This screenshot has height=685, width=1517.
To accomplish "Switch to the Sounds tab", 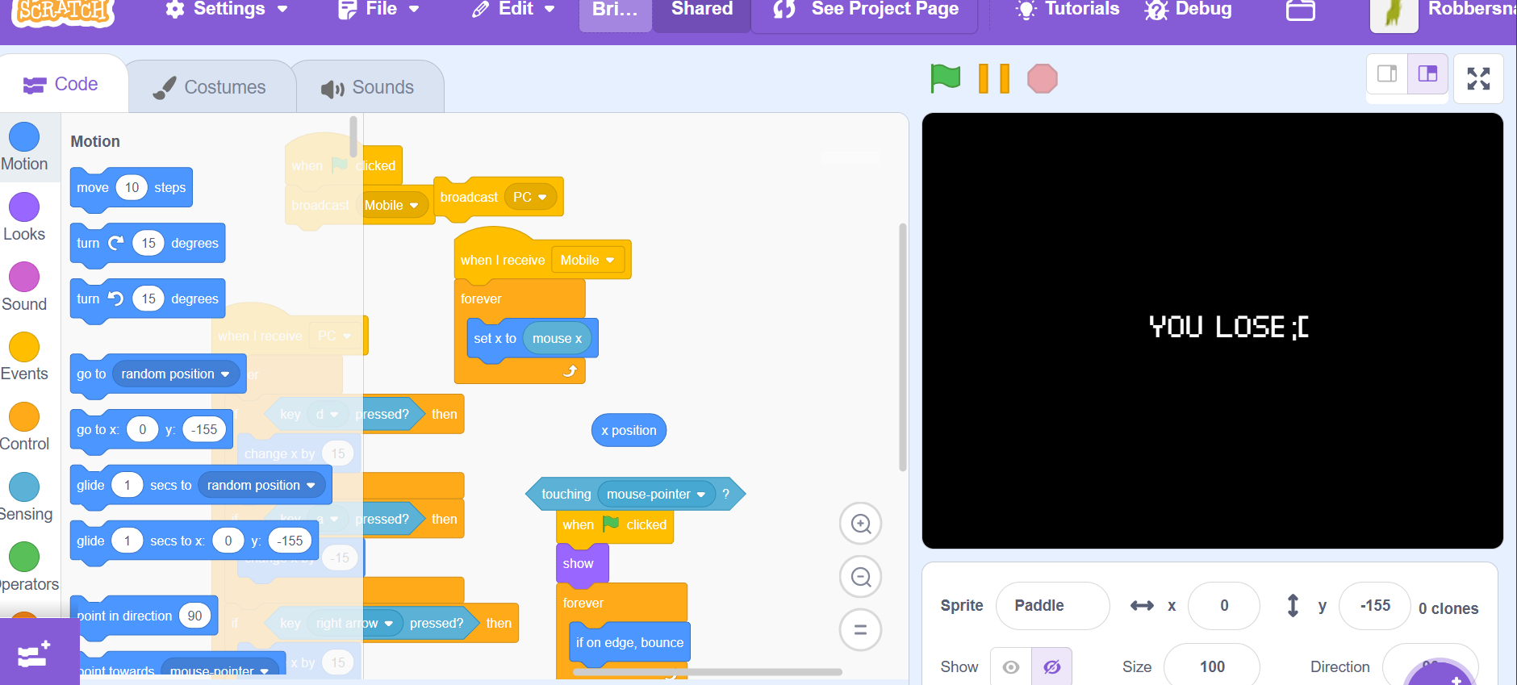I will tap(368, 87).
